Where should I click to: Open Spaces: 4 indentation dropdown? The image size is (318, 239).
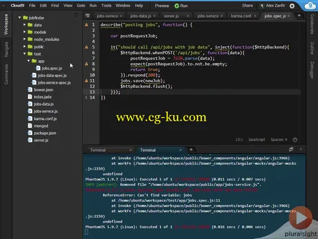pyautogui.click(x=279, y=139)
